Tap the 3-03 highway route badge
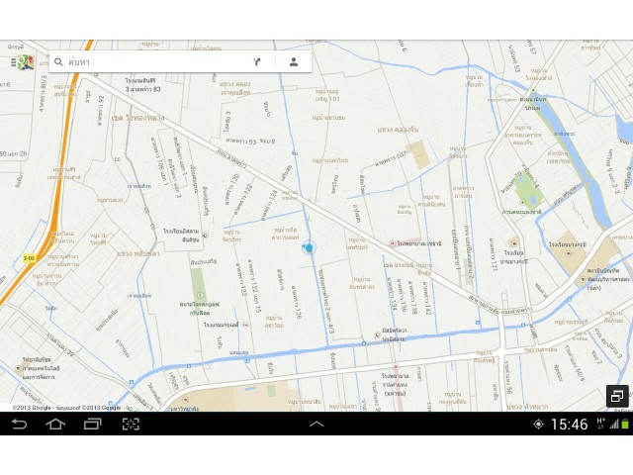This screenshot has height=475, width=633. 30,257
